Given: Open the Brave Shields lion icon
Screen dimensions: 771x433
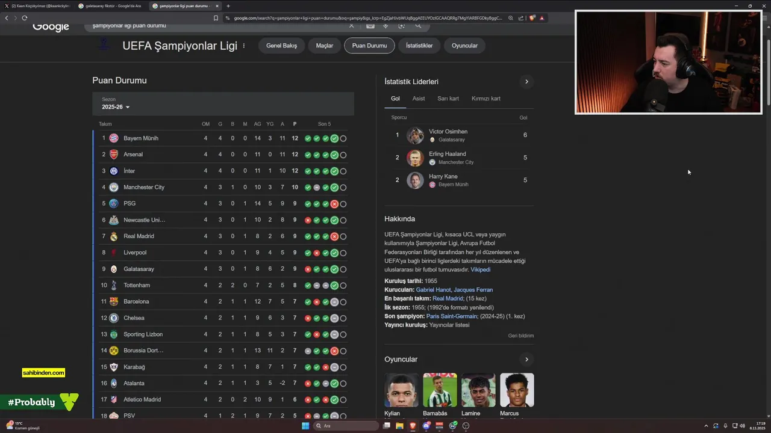Looking at the screenshot, I should click(x=532, y=18).
